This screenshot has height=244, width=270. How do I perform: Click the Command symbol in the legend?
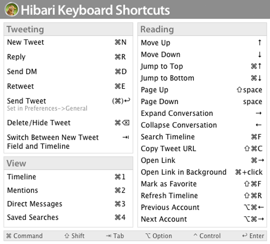tap(9, 236)
